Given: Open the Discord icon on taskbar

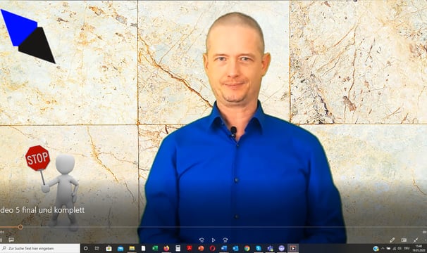Looking at the screenshot, I should point(281,248).
